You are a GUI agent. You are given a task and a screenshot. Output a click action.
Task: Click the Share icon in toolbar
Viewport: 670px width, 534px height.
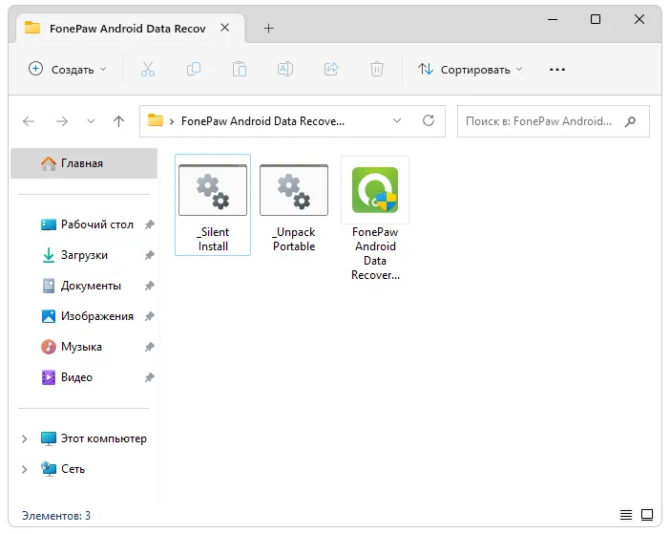coord(331,69)
